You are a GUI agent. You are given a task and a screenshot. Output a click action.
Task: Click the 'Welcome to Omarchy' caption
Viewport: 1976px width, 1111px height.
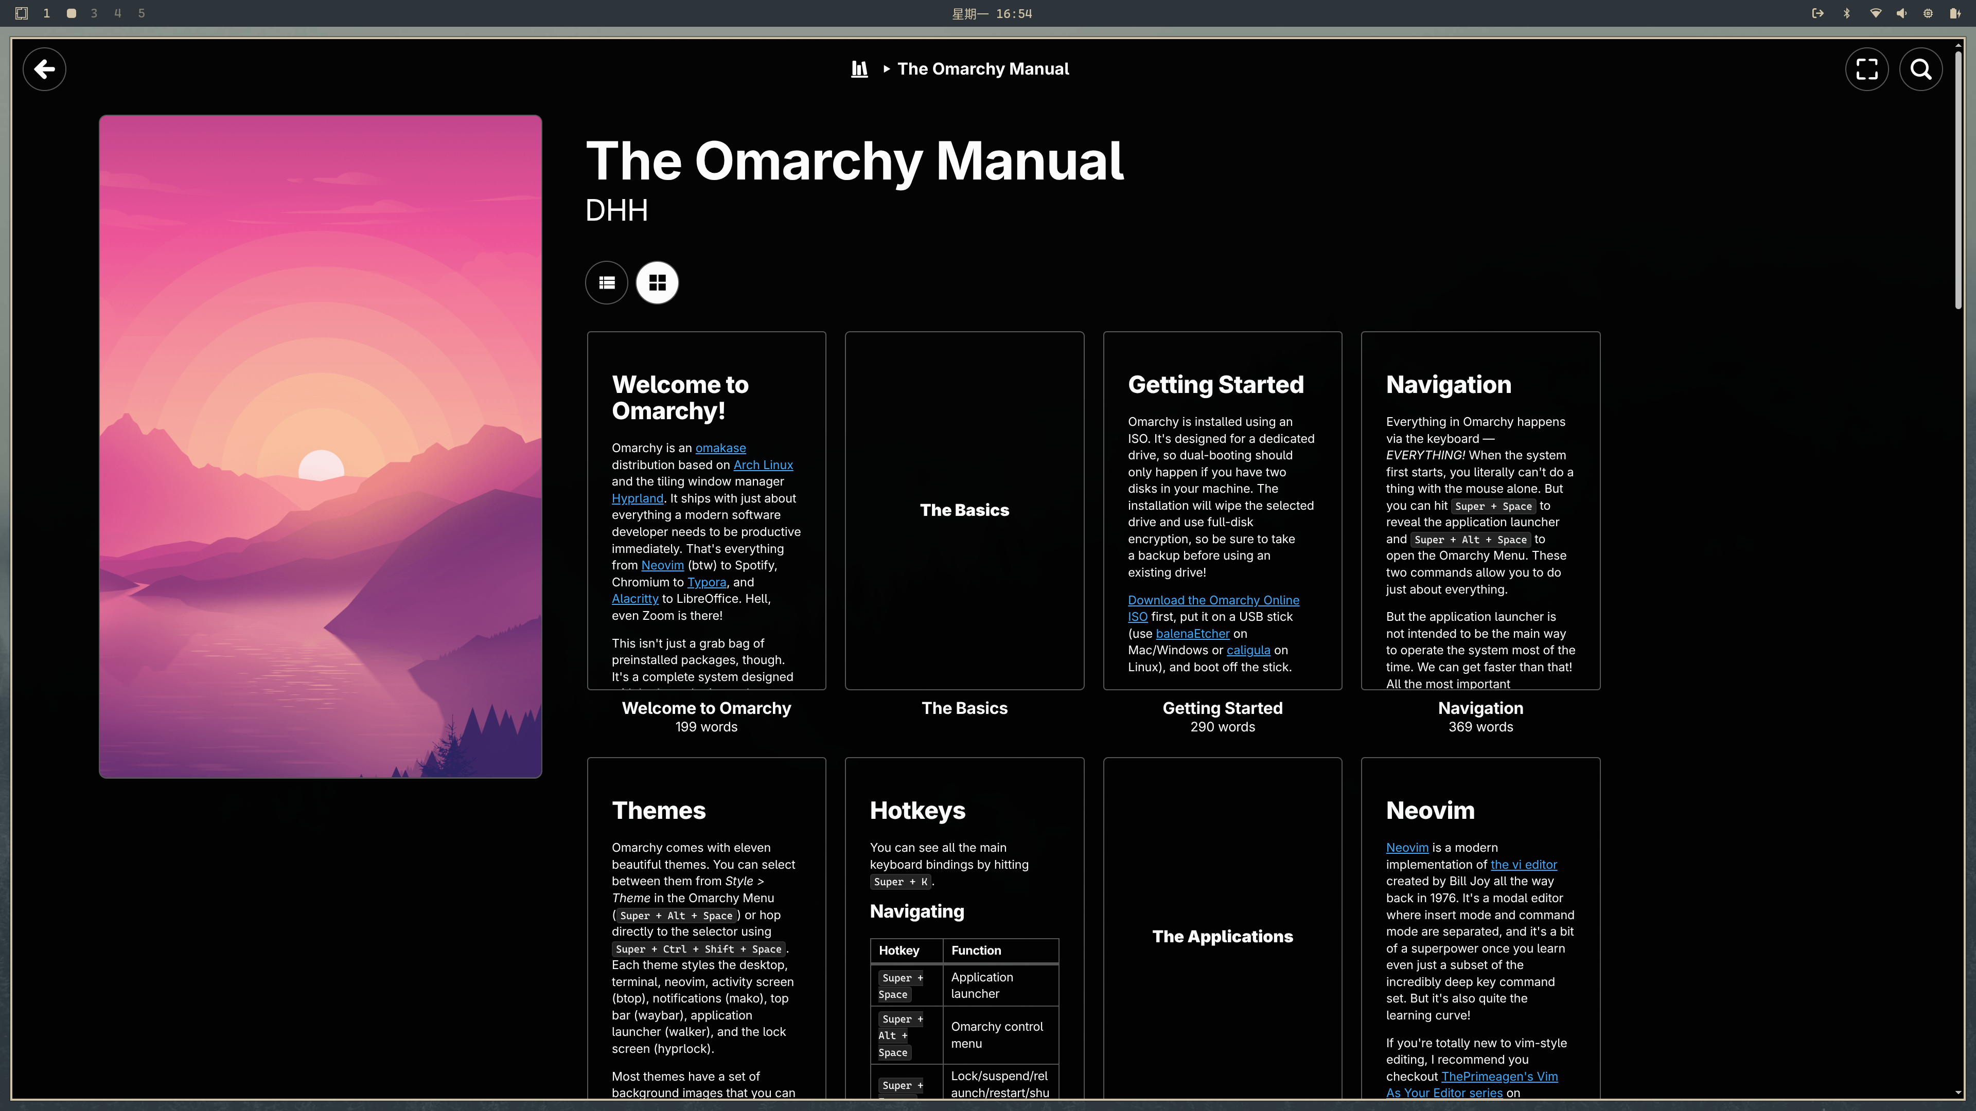707,708
